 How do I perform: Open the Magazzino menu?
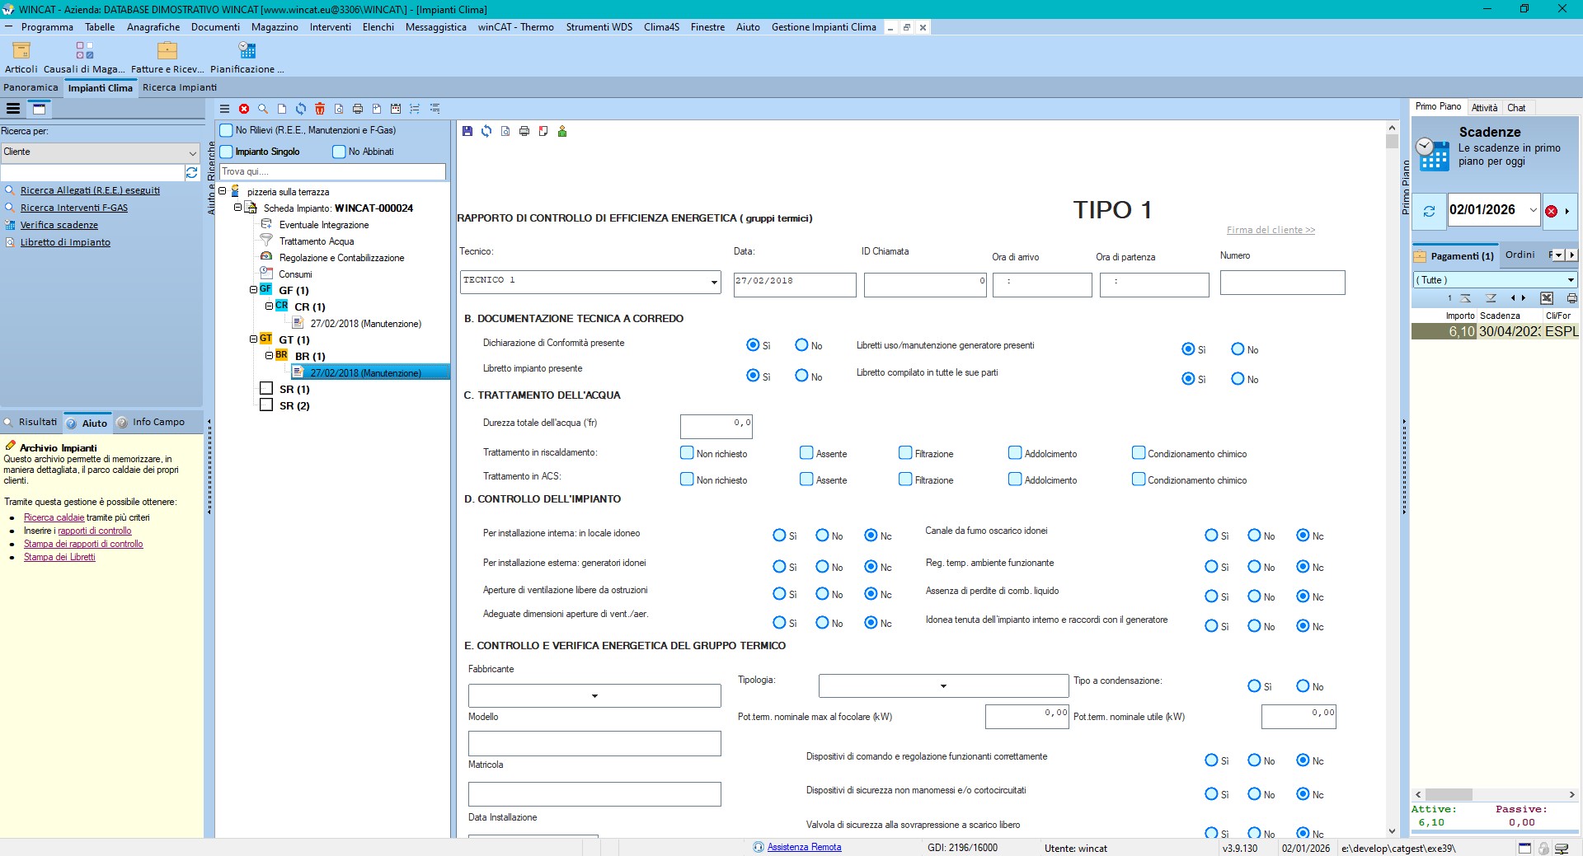click(275, 27)
